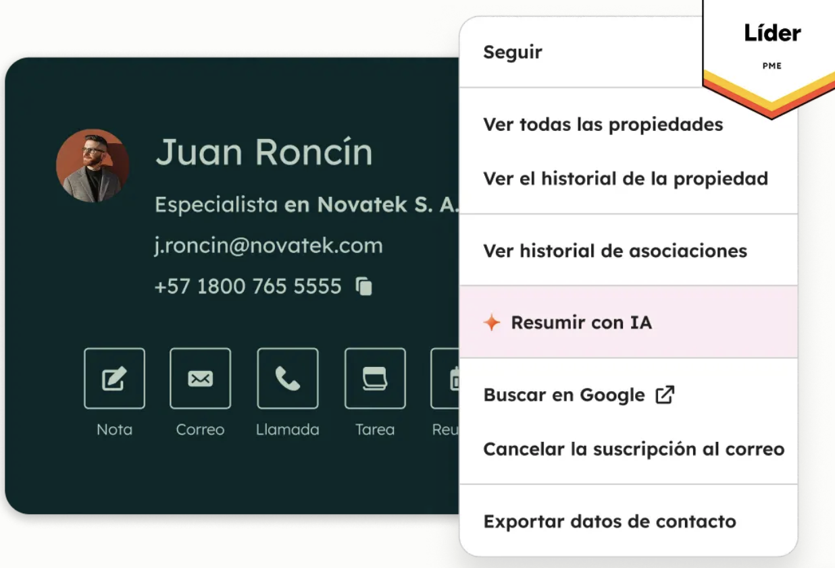Export contact data via Exportar datos de contacto
The width and height of the screenshot is (835, 568).
609,521
